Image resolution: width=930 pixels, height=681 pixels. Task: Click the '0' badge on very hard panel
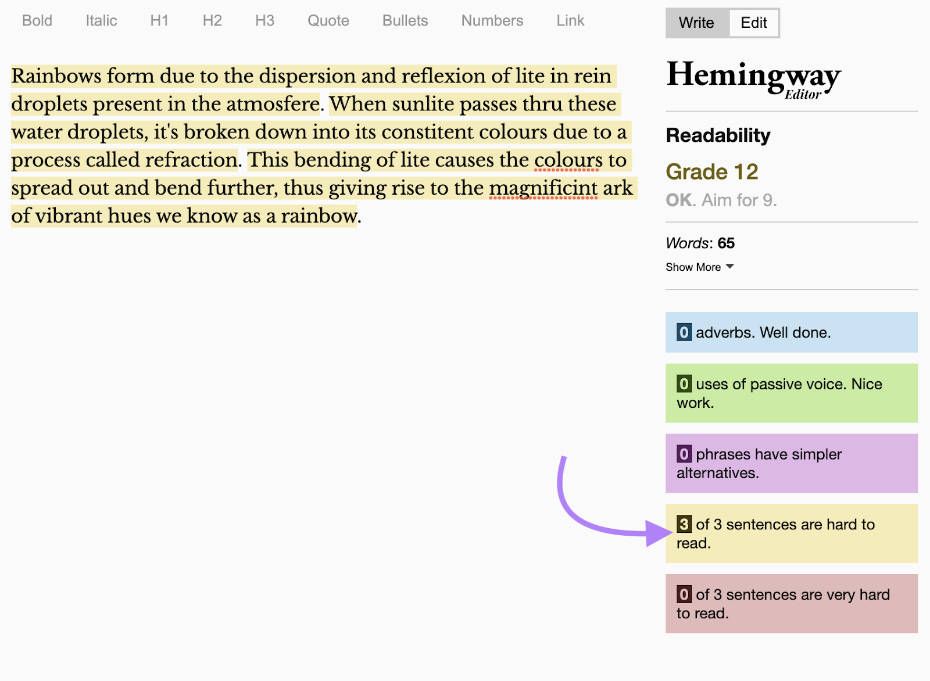pos(684,594)
